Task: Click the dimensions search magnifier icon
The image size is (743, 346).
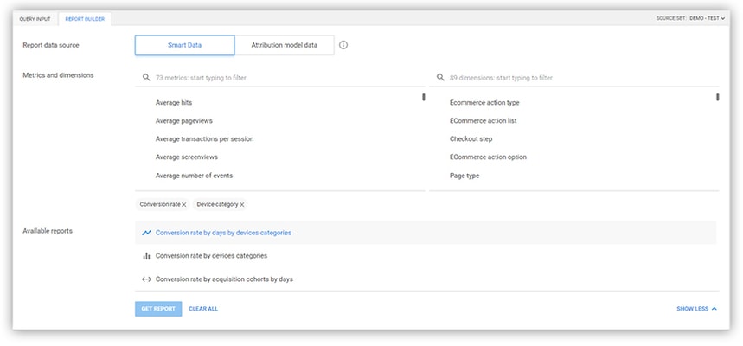Action: click(440, 78)
